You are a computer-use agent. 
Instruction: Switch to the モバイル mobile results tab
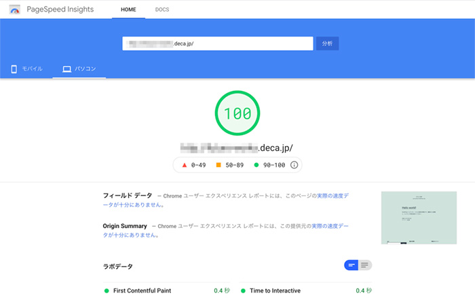[26, 69]
